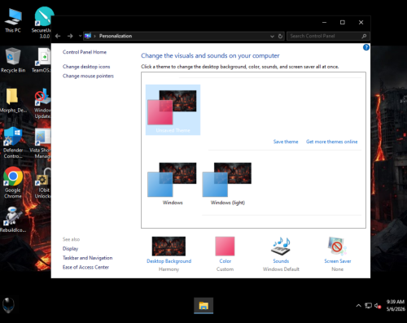
Task: Click the help question mark icon
Action: [366, 47]
